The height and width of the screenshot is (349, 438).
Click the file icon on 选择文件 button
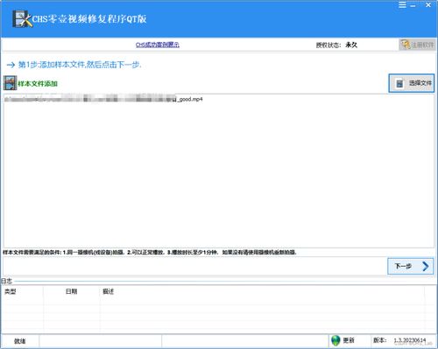point(399,83)
